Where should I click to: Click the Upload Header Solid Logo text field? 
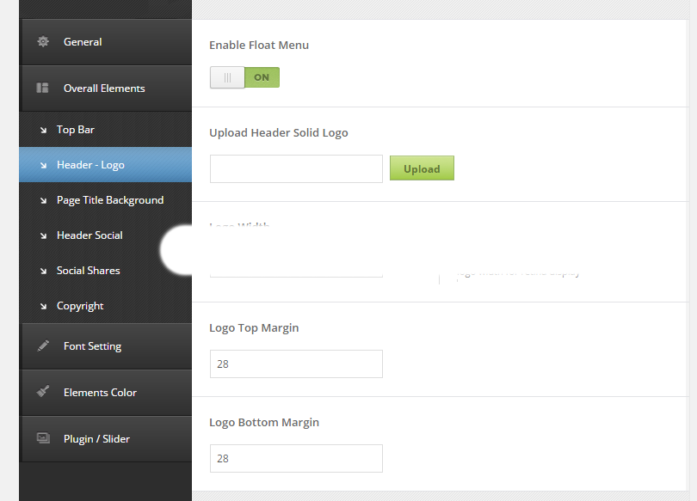[296, 169]
